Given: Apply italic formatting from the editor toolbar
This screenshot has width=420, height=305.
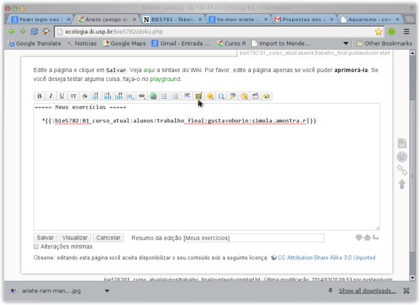Looking at the screenshot, I should tap(50, 96).
